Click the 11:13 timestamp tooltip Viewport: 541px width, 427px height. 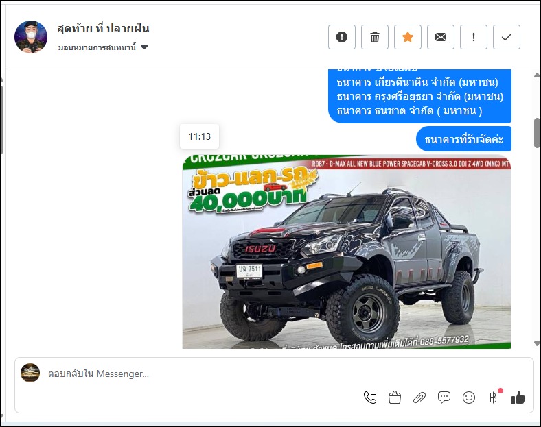point(199,136)
